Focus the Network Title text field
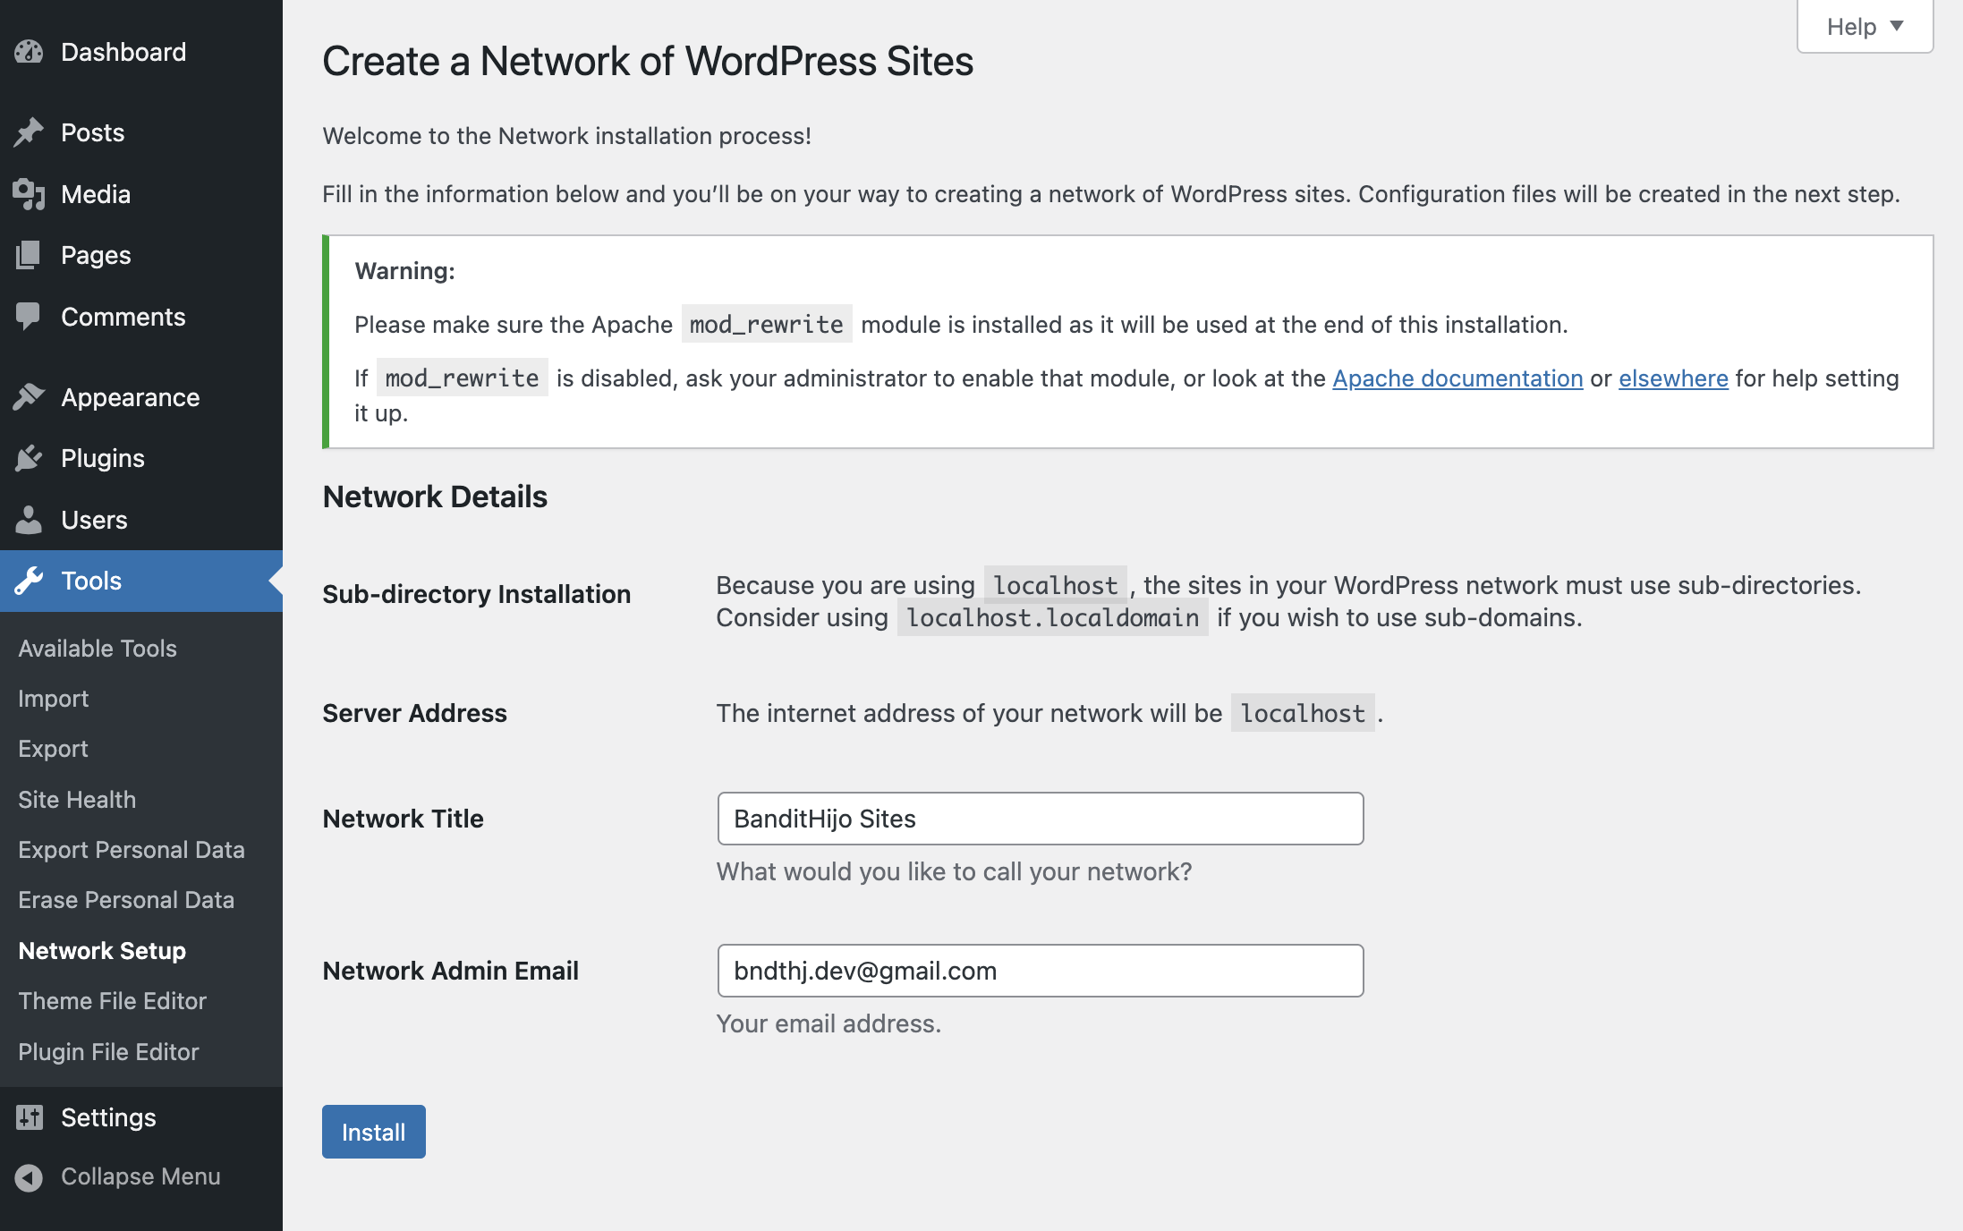 click(1040, 819)
